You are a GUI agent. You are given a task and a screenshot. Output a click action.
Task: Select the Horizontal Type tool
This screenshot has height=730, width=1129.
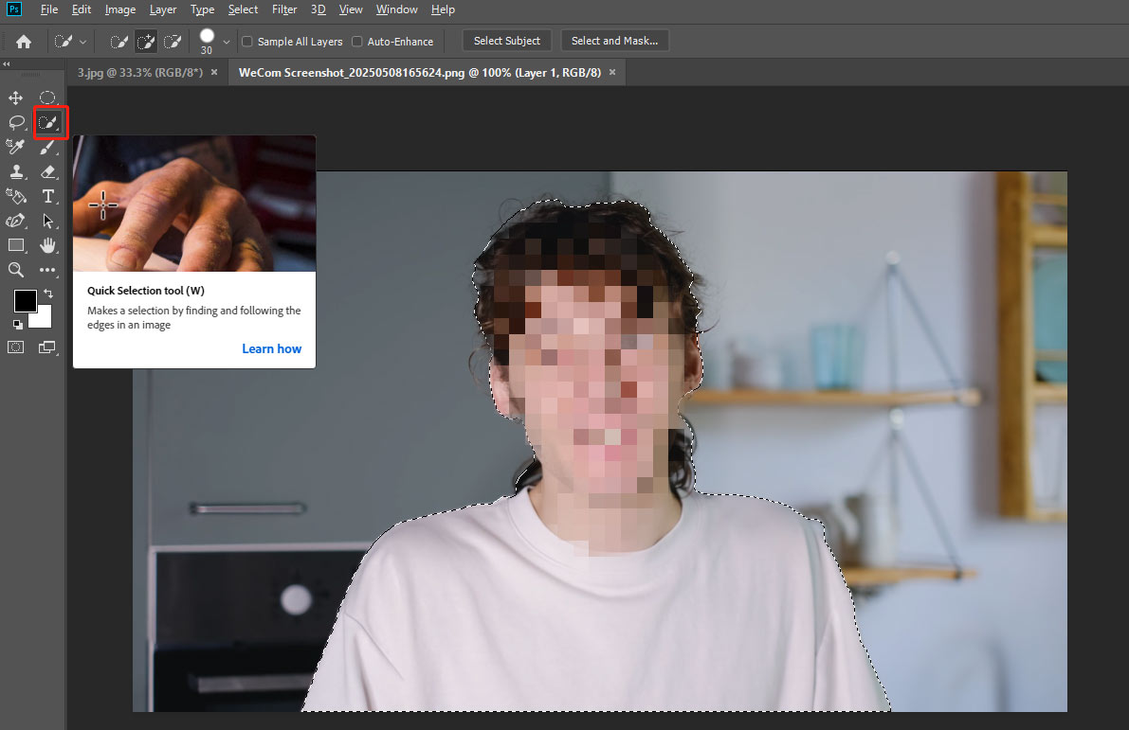pos(47,196)
